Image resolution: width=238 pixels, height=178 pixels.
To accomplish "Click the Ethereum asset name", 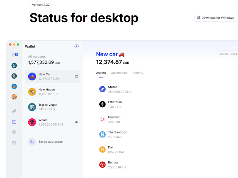I will pyautogui.click(x=115, y=102).
